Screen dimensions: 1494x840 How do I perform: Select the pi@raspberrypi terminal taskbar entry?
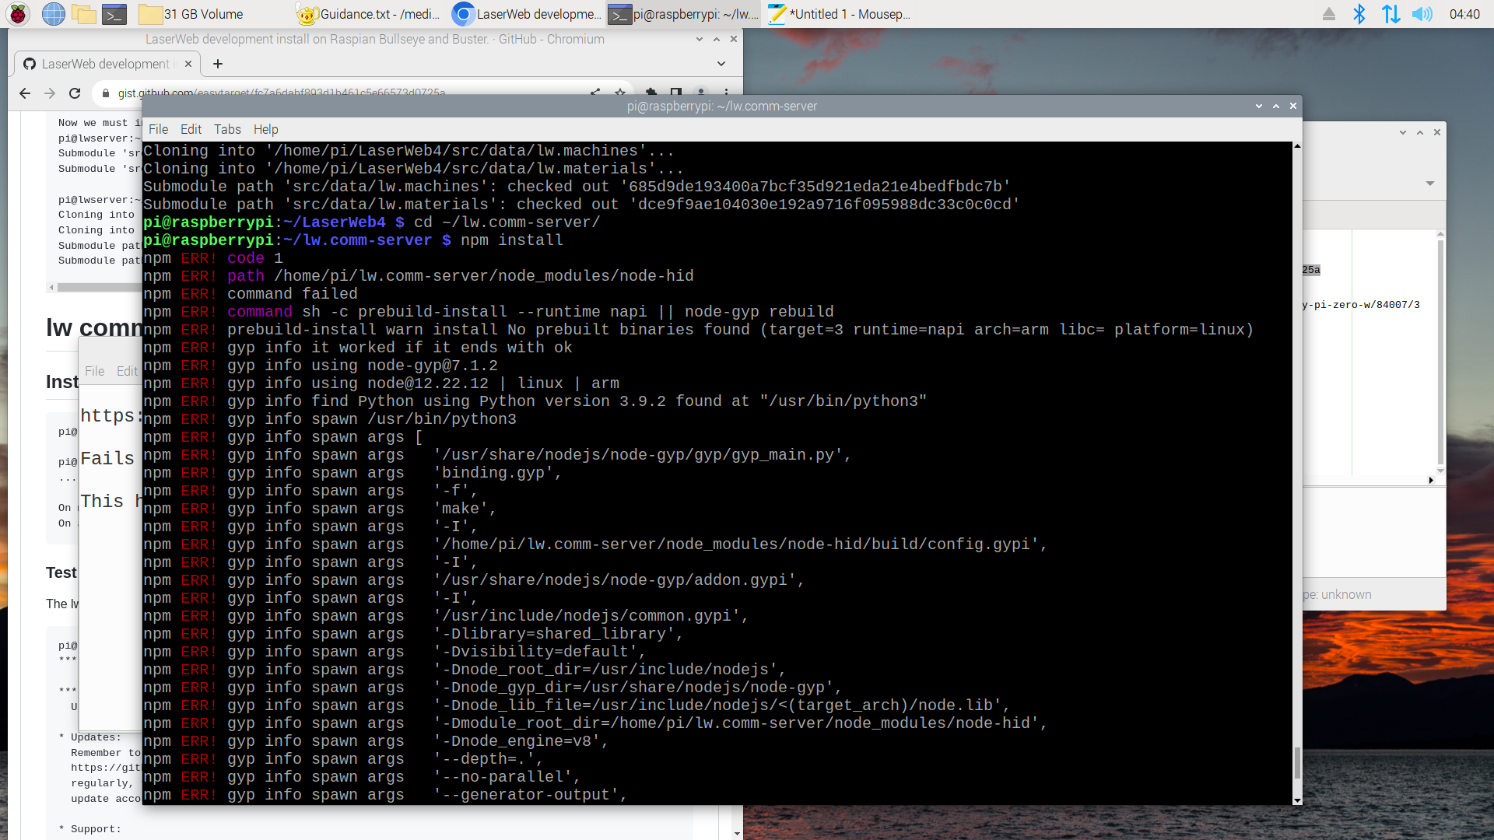click(x=685, y=14)
